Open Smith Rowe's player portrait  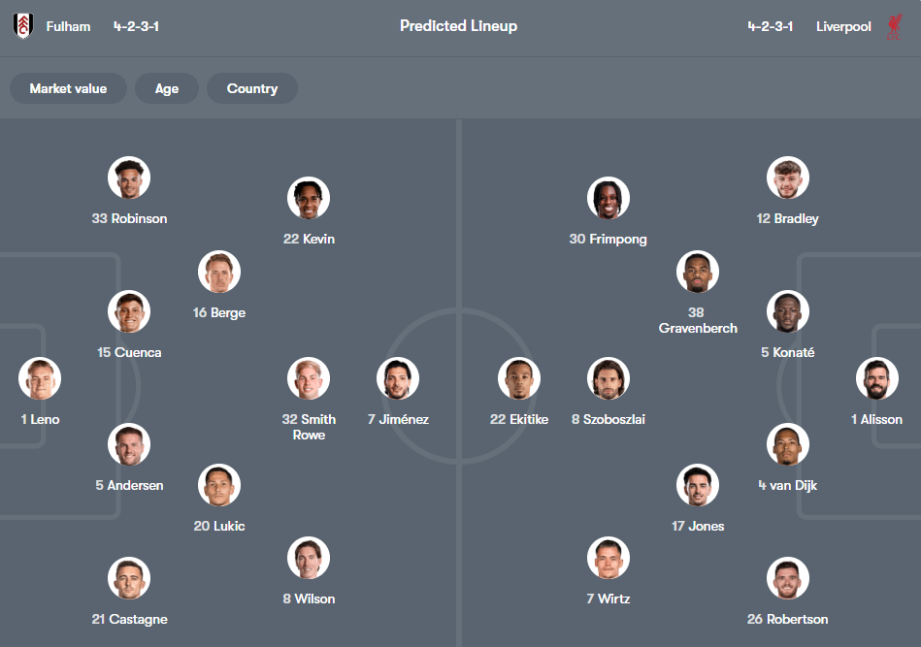click(309, 378)
